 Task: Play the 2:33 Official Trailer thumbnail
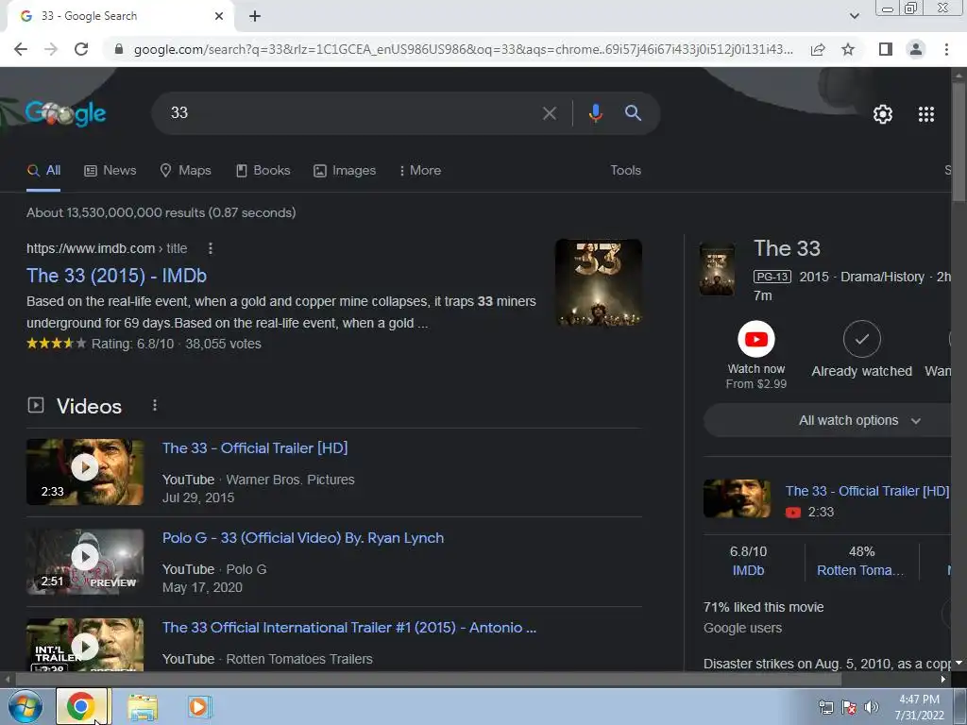(x=85, y=472)
